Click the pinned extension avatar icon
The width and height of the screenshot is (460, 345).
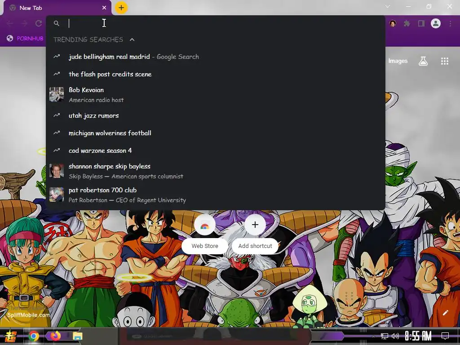[393, 23]
